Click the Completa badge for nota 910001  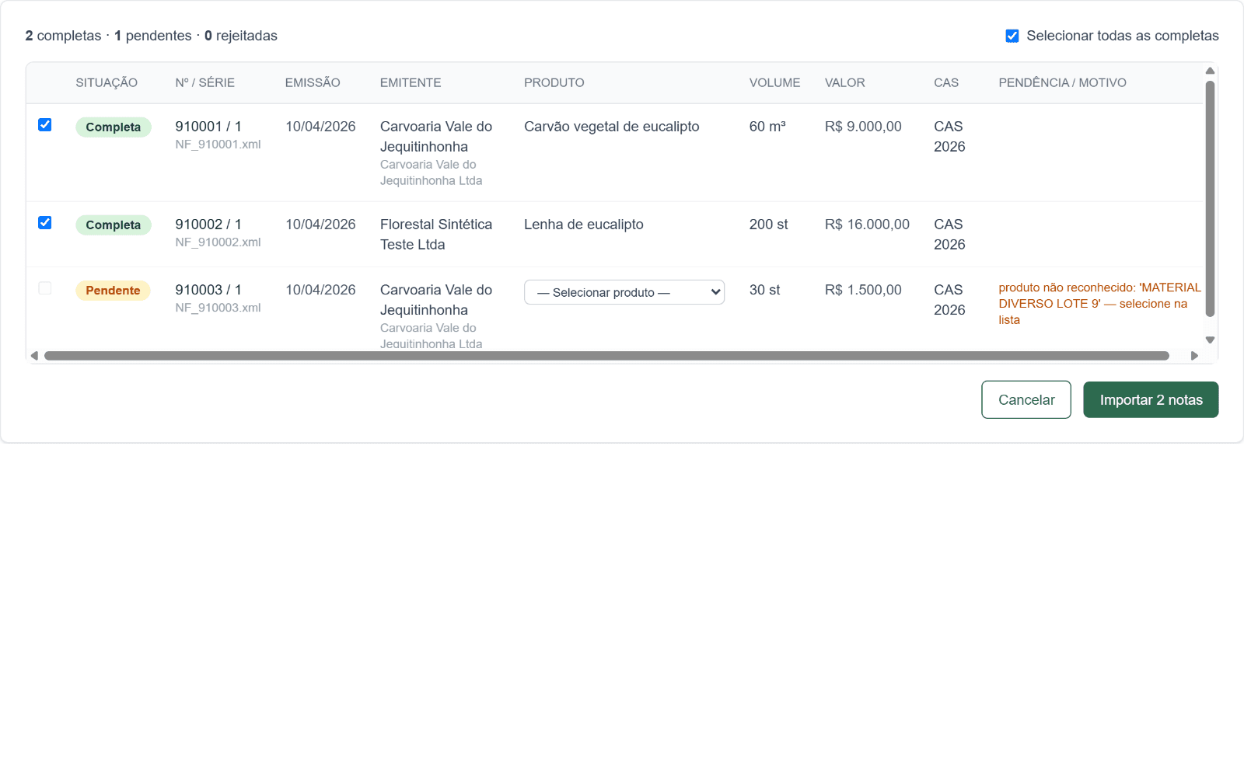click(114, 127)
